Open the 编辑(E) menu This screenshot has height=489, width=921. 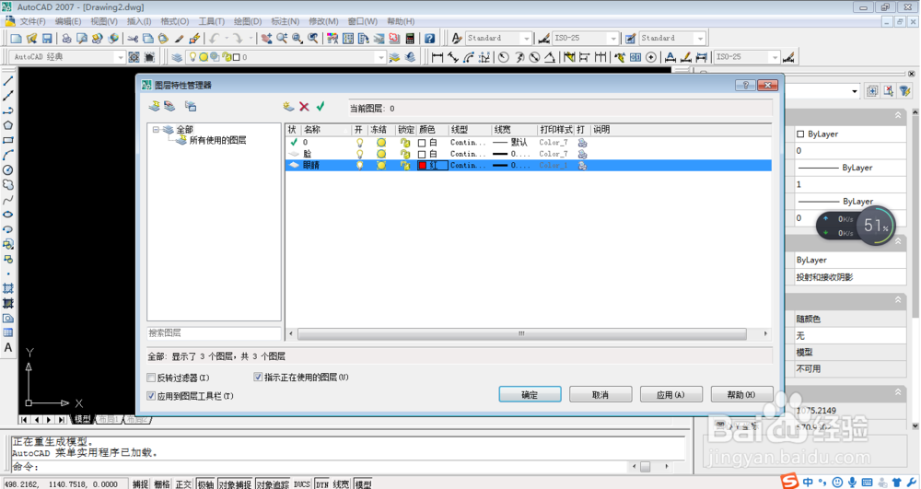(x=68, y=21)
